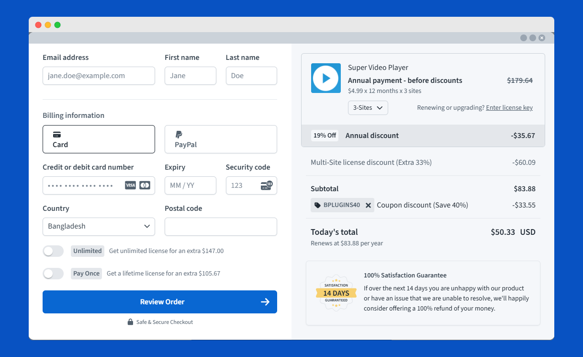Enable the Pay Once lifetime toggle

tap(53, 273)
